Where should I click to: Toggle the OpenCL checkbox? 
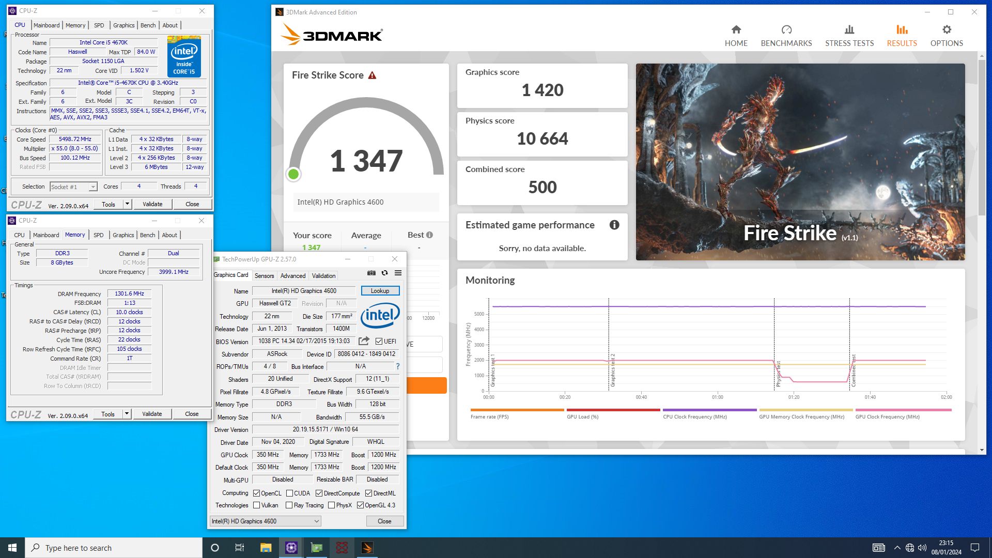coord(256,493)
